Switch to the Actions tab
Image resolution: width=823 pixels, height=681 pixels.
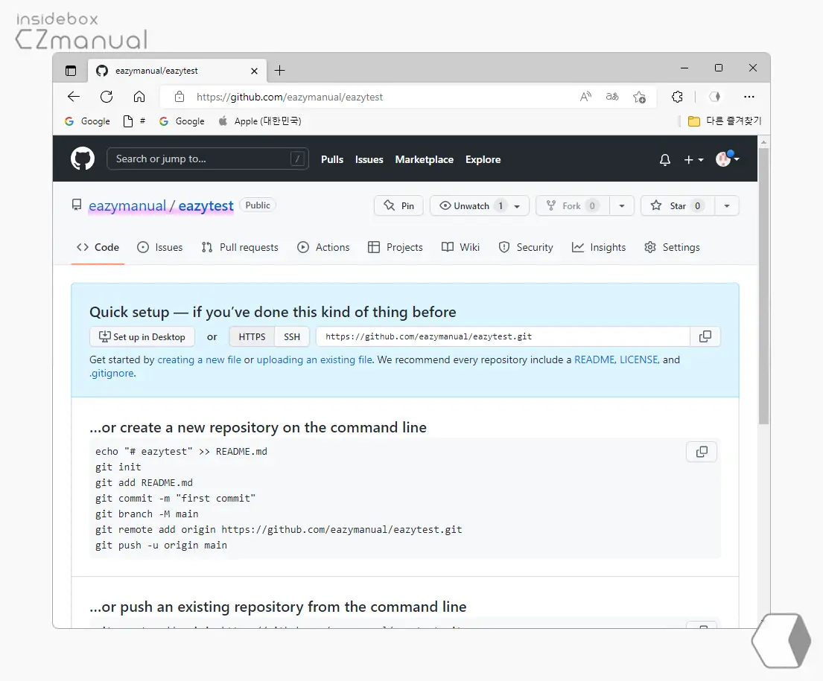pos(323,247)
